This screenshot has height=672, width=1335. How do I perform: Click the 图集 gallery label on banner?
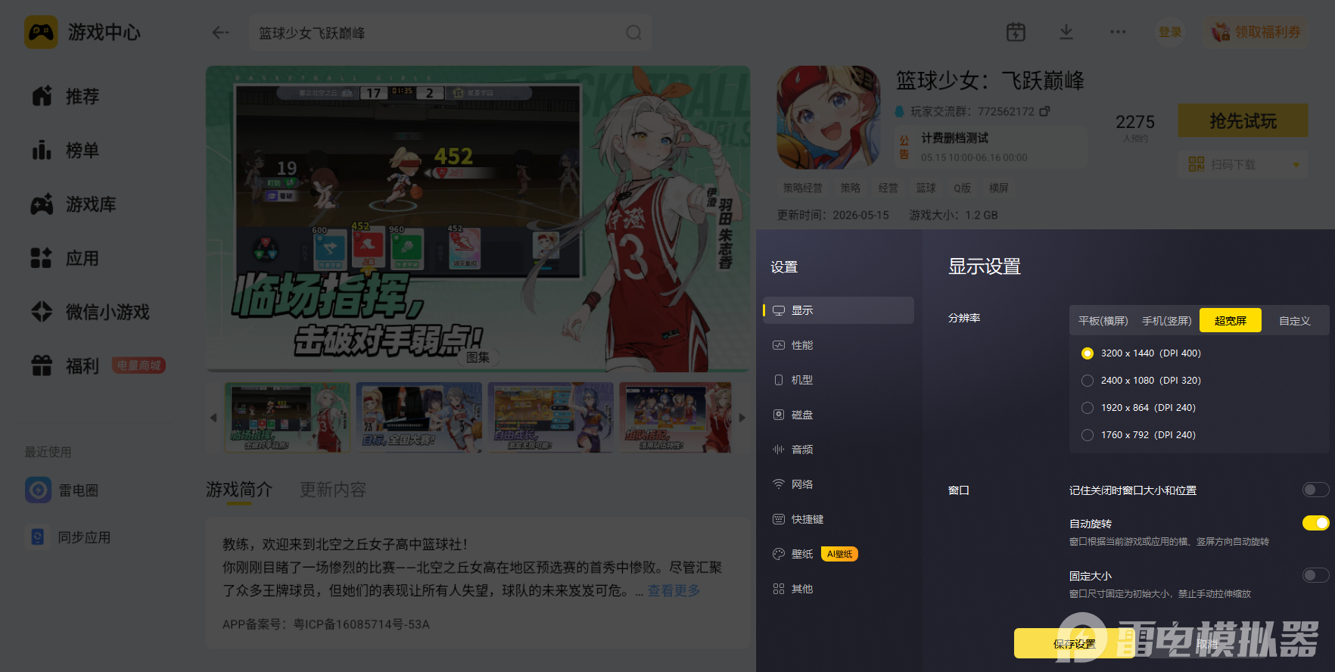coord(478,357)
